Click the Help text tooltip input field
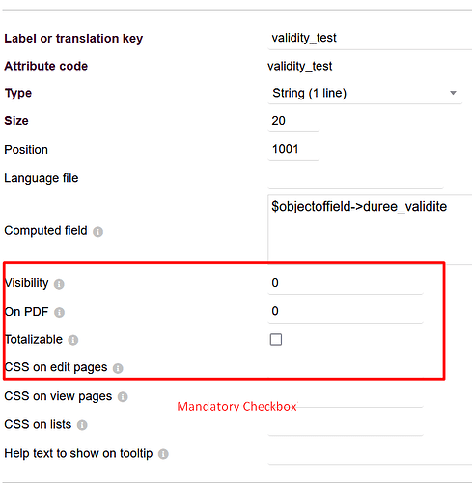The image size is (472, 483). 370,454
